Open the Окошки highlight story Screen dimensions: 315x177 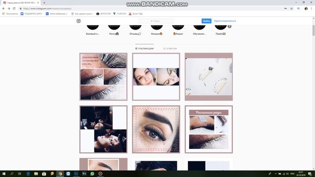tap(157, 30)
